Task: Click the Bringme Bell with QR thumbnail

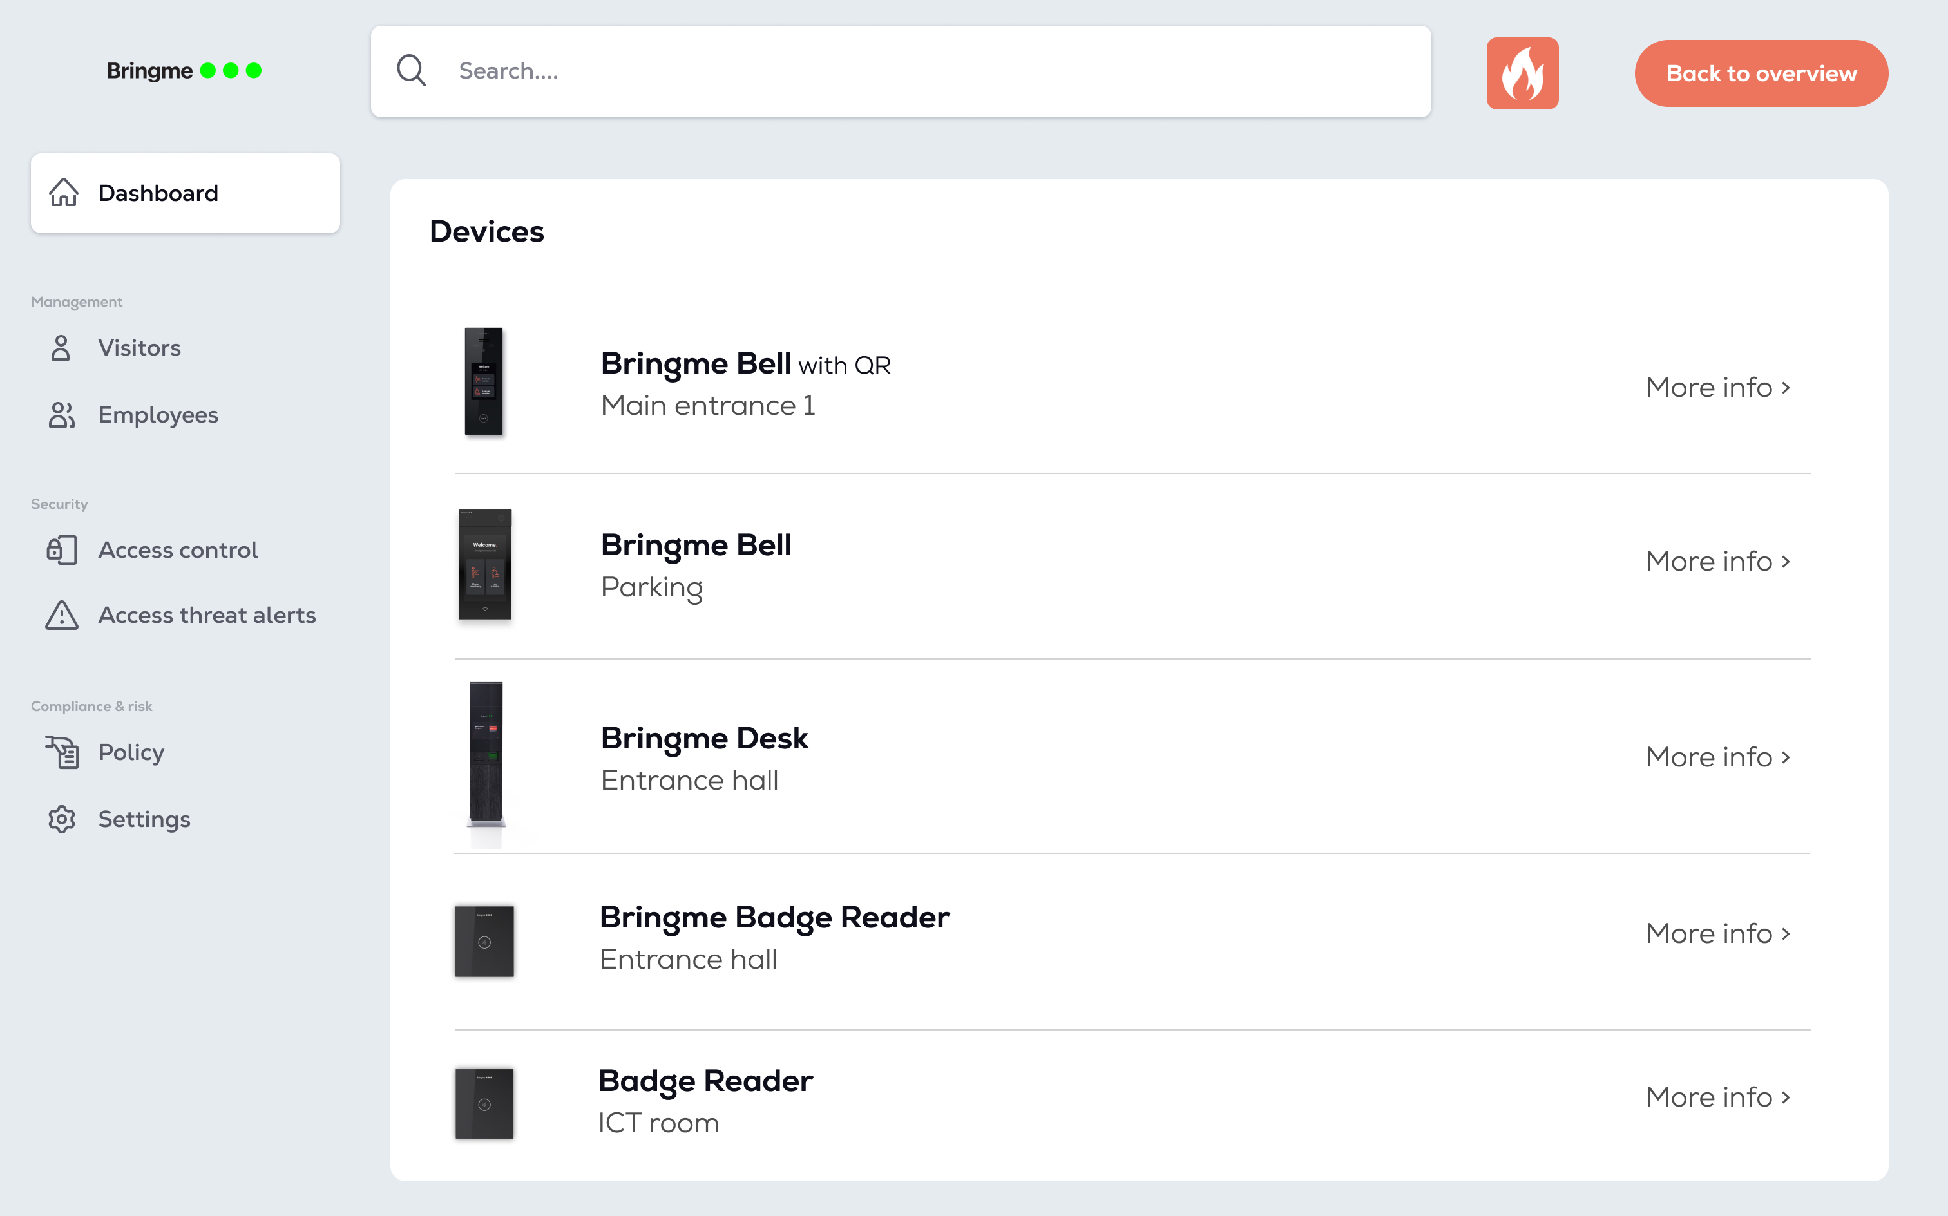Action: [484, 381]
